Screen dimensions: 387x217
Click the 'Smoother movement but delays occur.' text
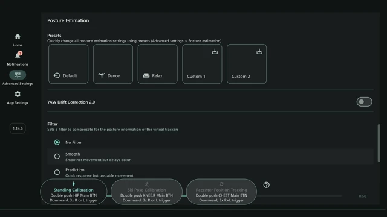[98, 160]
